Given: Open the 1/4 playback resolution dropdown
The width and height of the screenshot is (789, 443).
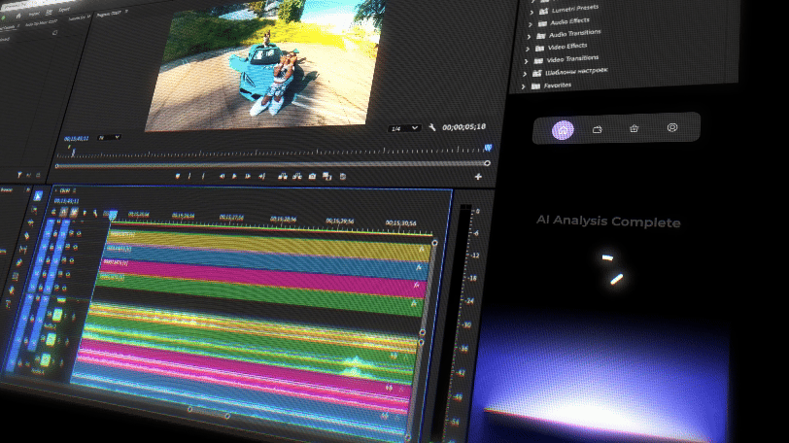Looking at the screenshot, I should [404, 128].
